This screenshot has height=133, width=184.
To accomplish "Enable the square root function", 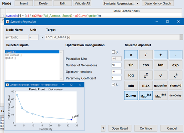I will pyautogui.click(x=161, y=75).
